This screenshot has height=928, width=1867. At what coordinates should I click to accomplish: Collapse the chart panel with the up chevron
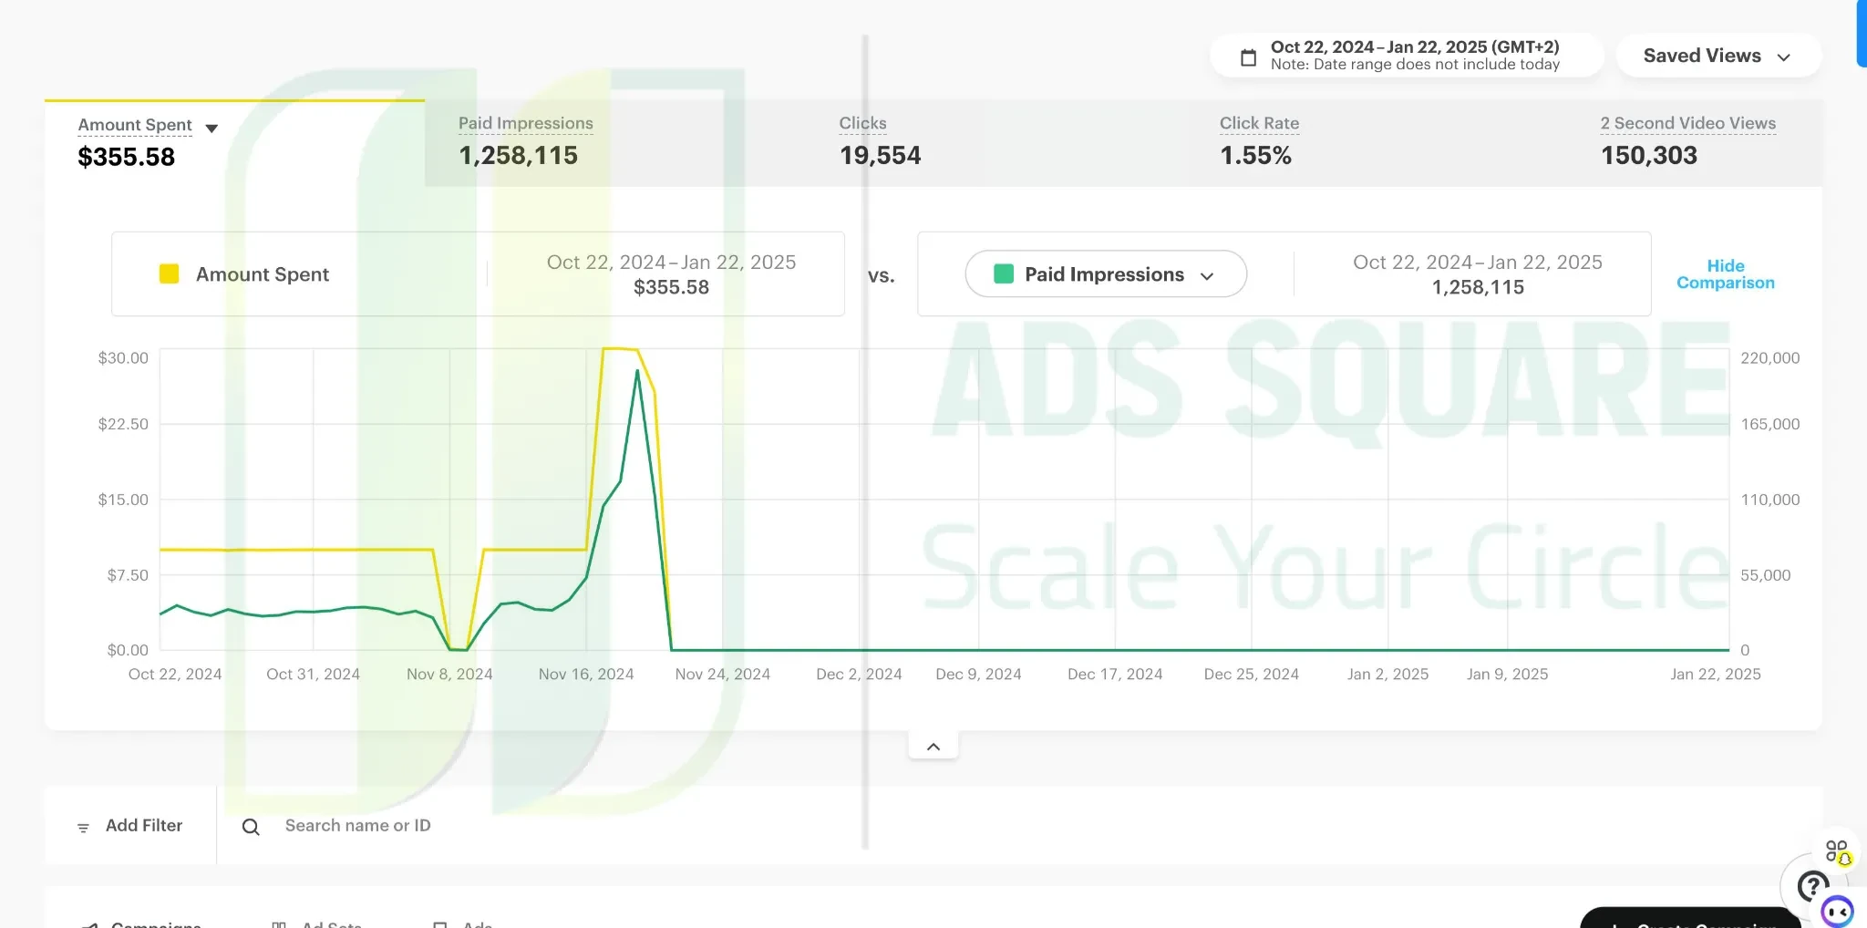933,747
